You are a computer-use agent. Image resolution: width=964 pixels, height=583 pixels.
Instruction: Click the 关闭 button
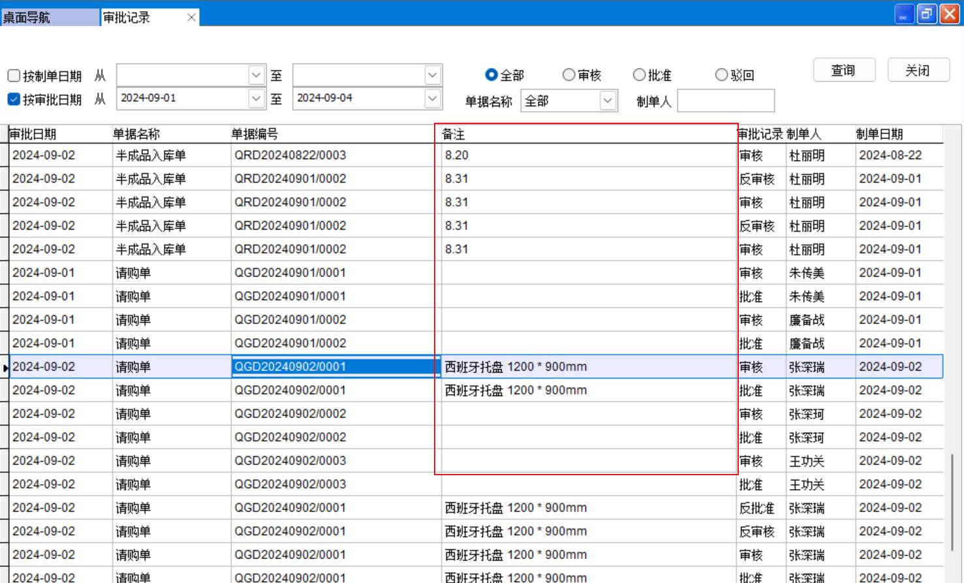918,71
